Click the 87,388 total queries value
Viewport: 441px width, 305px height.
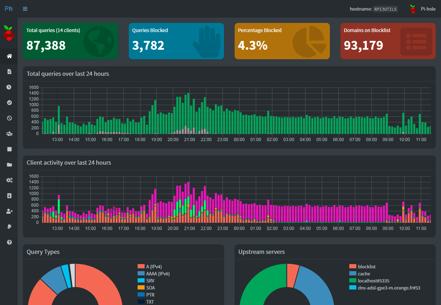tap(46, 45)
